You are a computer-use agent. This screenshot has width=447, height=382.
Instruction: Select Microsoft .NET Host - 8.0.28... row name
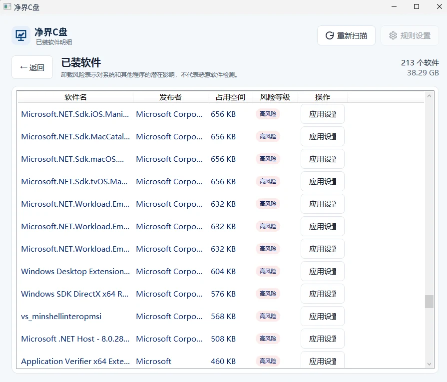tap(75, 339)
